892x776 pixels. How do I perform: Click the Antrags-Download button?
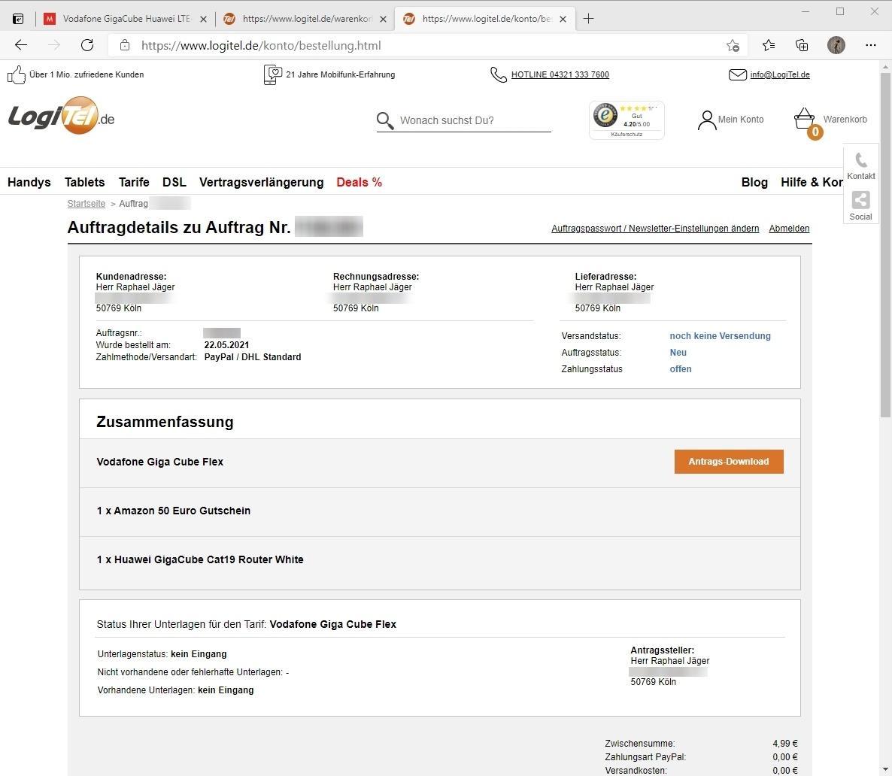click(728, 462)
